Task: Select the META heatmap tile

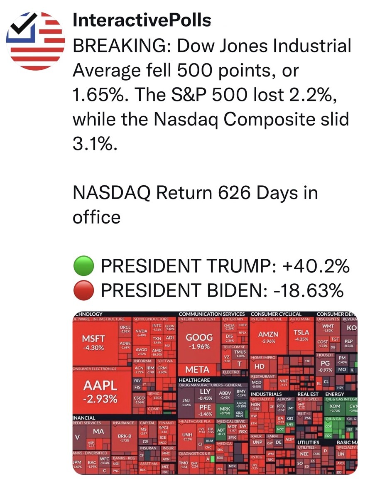Action: tap(198, 371)
